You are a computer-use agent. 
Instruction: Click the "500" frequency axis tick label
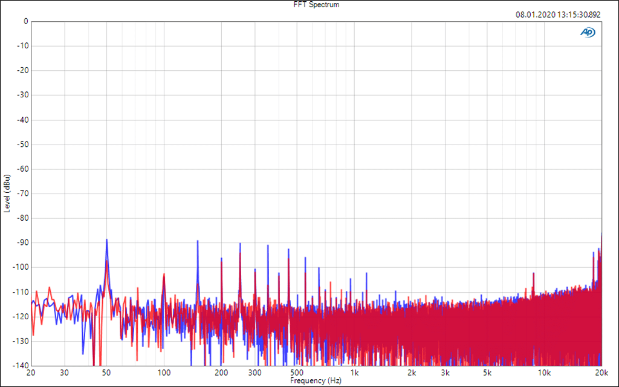297,372
